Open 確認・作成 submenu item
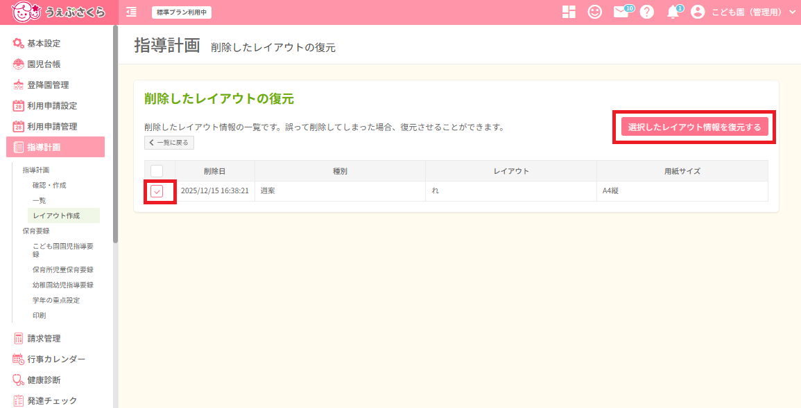Image resolution: width=801 pixels, height=408 pixels. click(x=49, y=185)
